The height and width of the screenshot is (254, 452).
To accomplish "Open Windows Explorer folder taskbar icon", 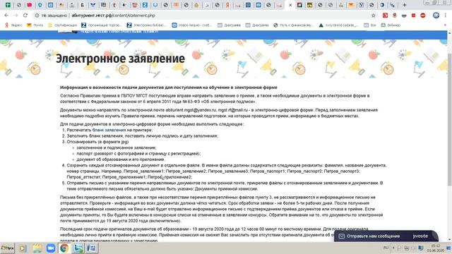I will (37, 248).
